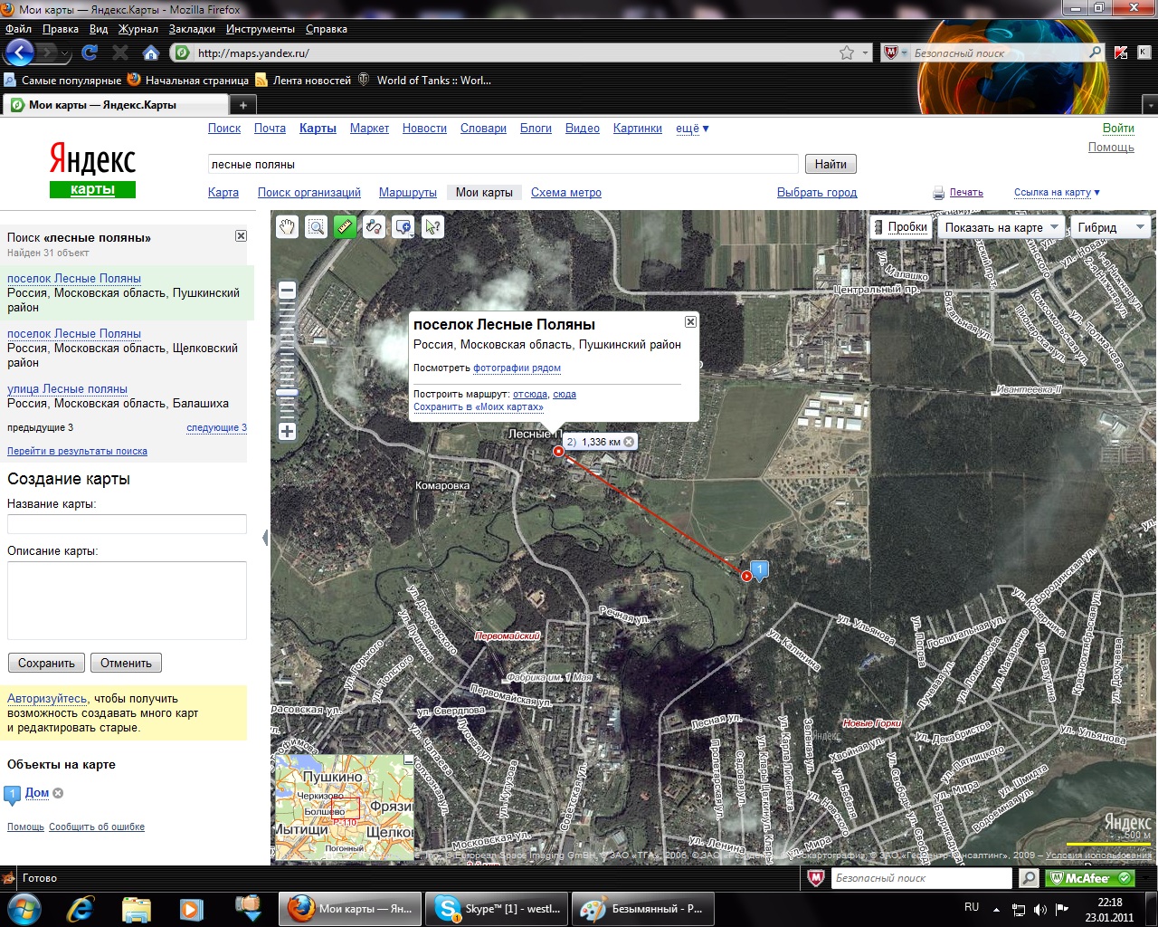Expand the ещё services menu
This screenshot has height=927, width=1158.
[692, 129]
